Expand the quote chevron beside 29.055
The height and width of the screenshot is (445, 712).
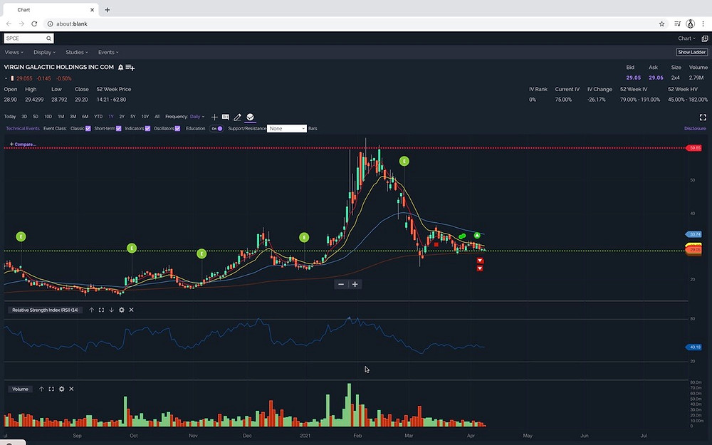pos(6,78)
